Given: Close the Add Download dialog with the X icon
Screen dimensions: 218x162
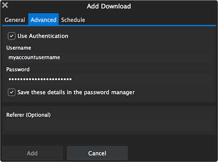Looking at the screenshot, I should 5,5.
